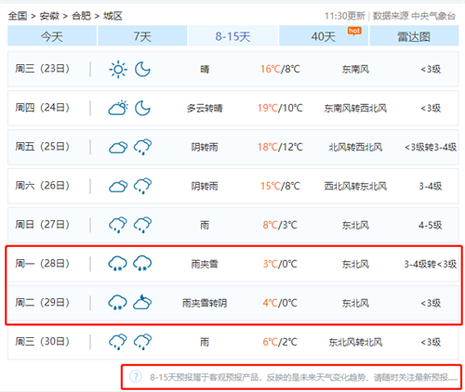Click the <3级转3-4级 wind level text

(431, 147)
